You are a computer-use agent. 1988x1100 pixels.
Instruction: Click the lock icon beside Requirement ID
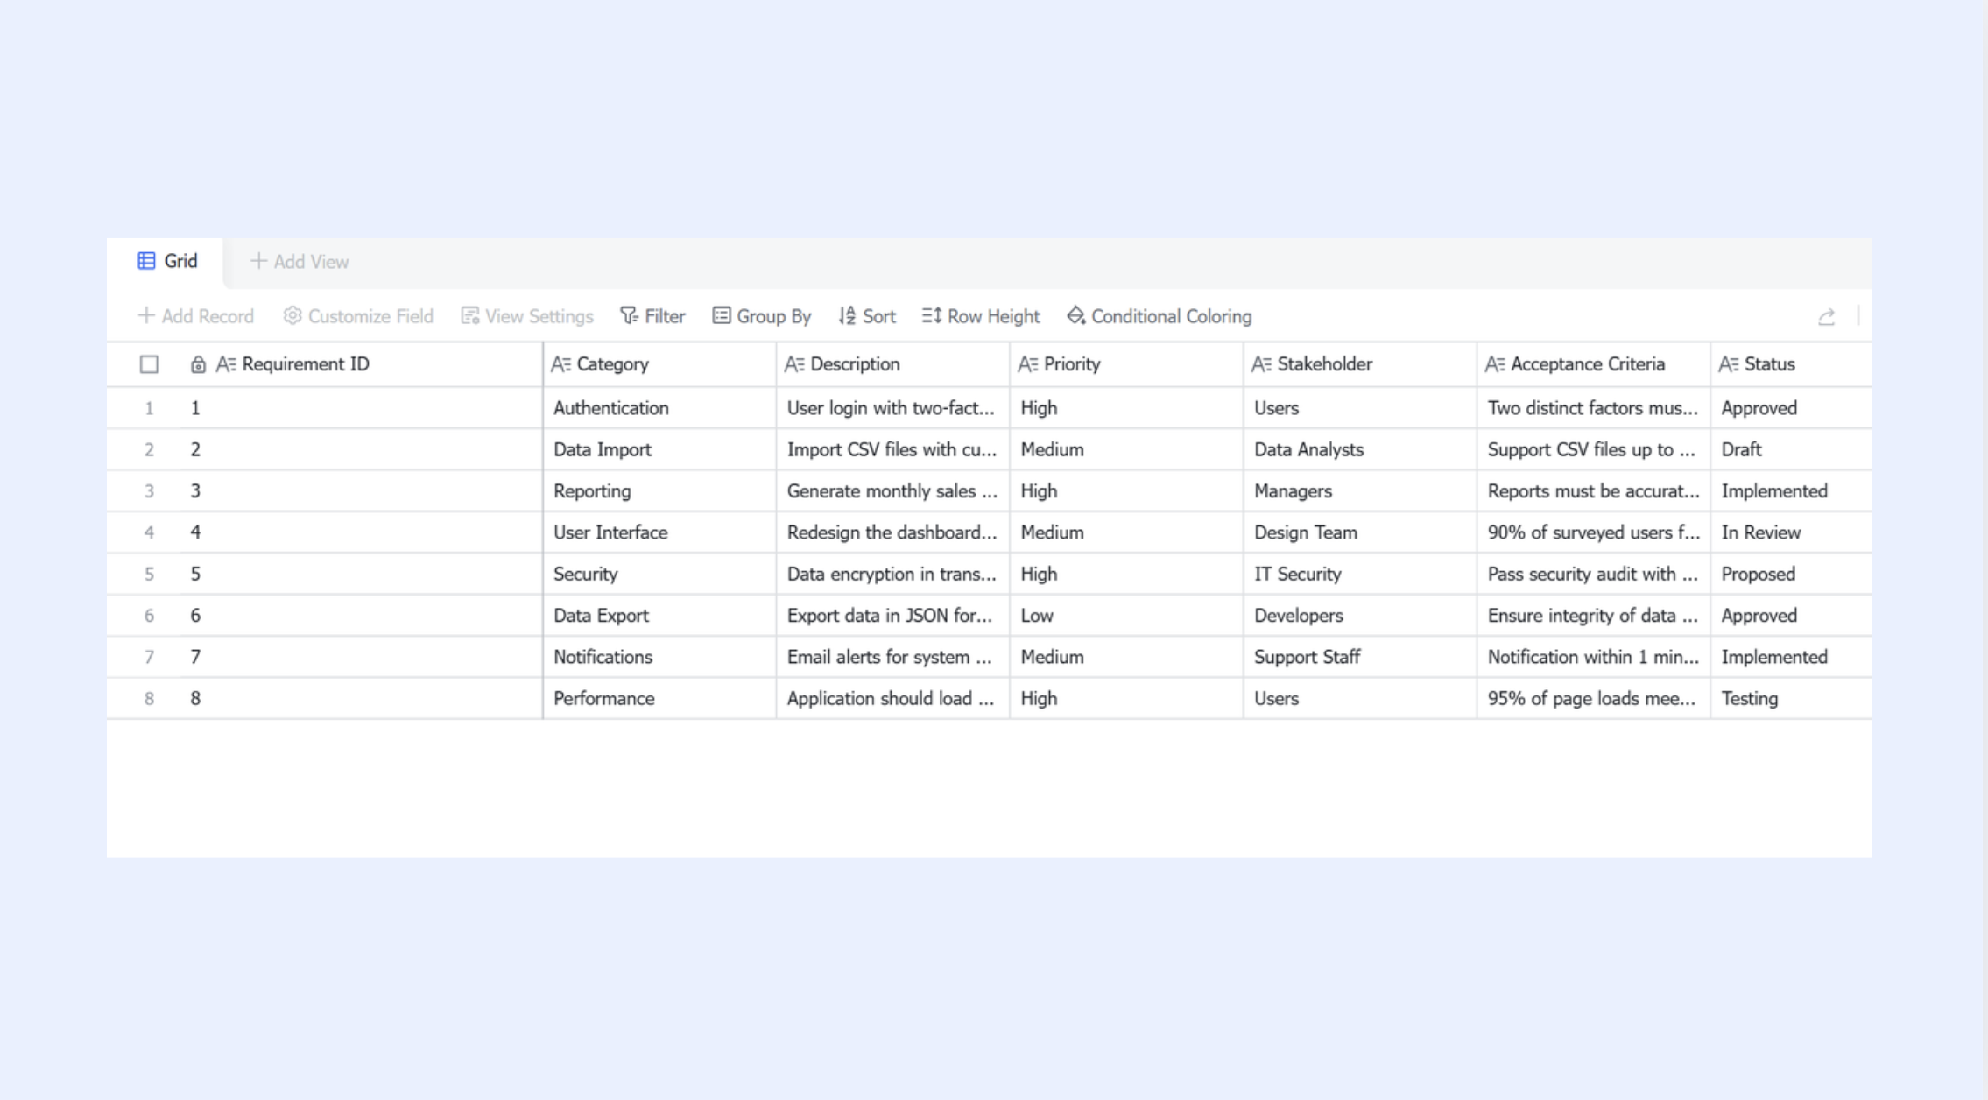pos(198,364)
